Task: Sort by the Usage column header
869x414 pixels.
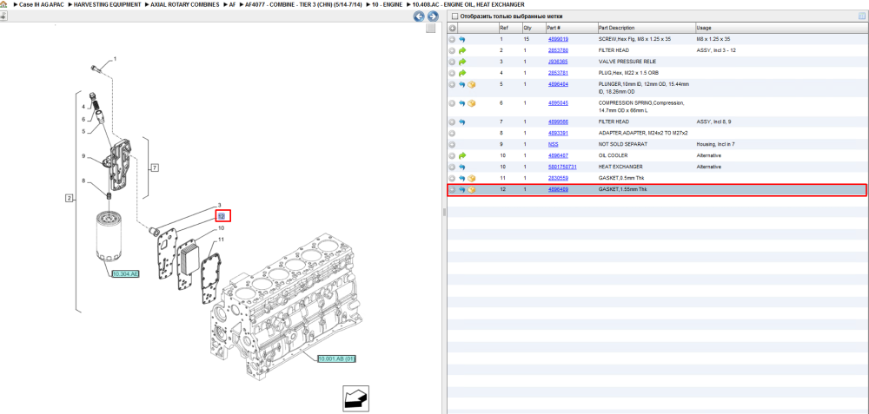Action: [x=780, y=28]
